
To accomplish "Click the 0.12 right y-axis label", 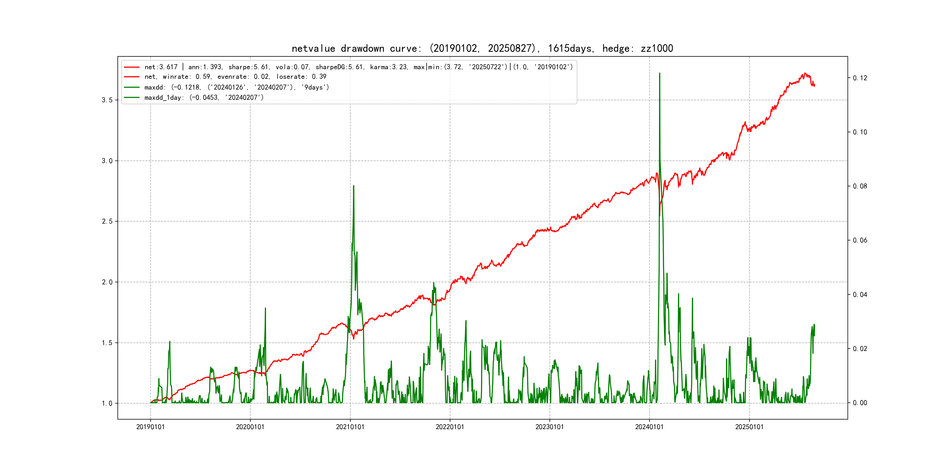I will (860, 78).
